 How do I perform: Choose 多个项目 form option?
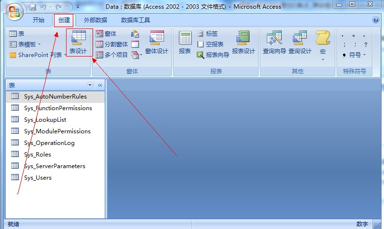(111, 55)
